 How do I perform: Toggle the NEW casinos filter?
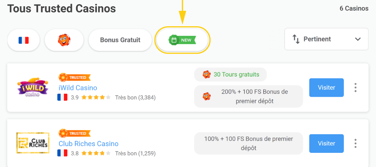point(182,40)
